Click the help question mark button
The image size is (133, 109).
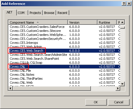coord(124,4)
